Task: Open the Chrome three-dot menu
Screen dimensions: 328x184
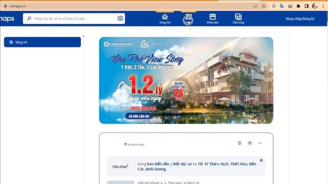Action: 323,6
